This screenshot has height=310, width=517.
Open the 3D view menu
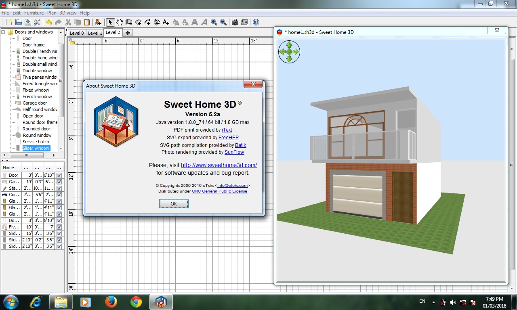click(68, 13)
